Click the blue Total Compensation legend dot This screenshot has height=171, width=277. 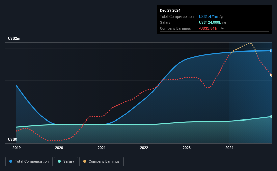(x=11, y=161)
